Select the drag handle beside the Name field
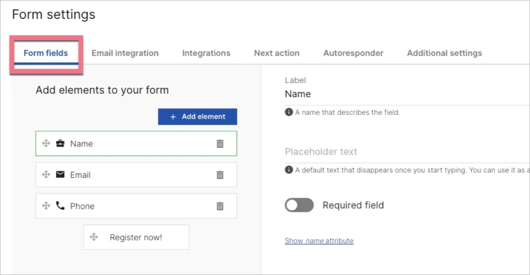 [x=47, y=143]
